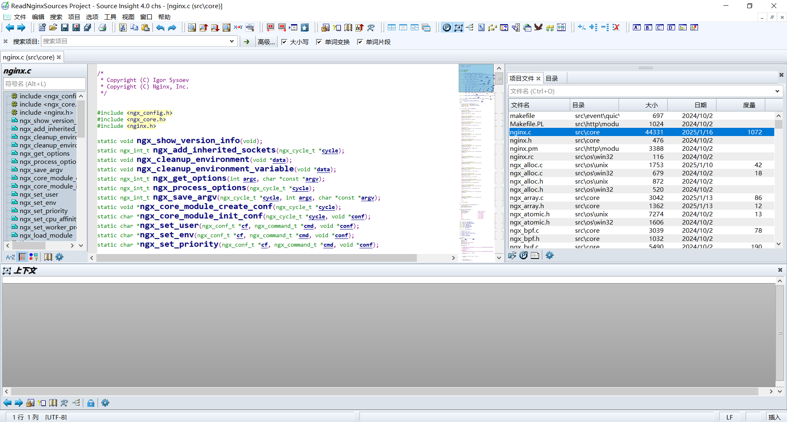Select ngx_set_priority in the symbol list
The width and height of the screenshot is (787, 422).
(x=43, y=211)
